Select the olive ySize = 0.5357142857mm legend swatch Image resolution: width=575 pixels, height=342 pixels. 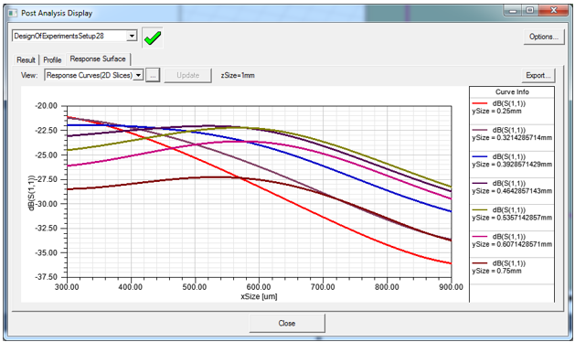pos(480,210)
